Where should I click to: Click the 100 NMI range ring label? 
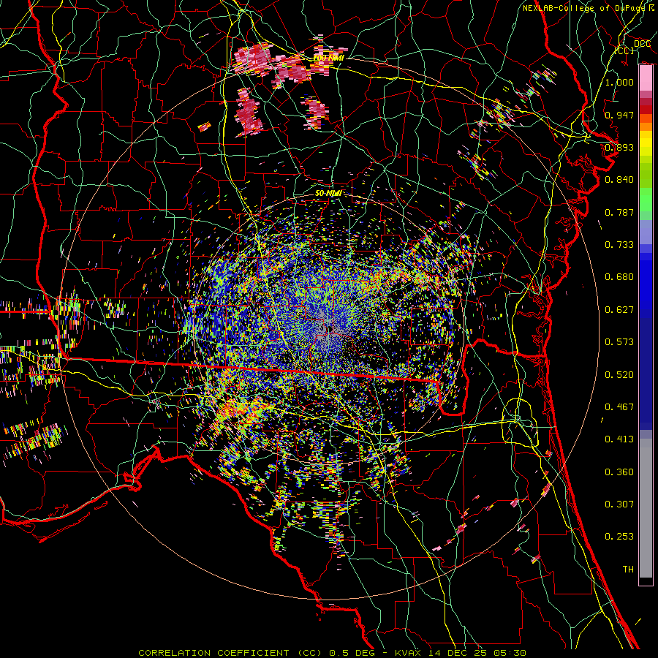point(328,58)
